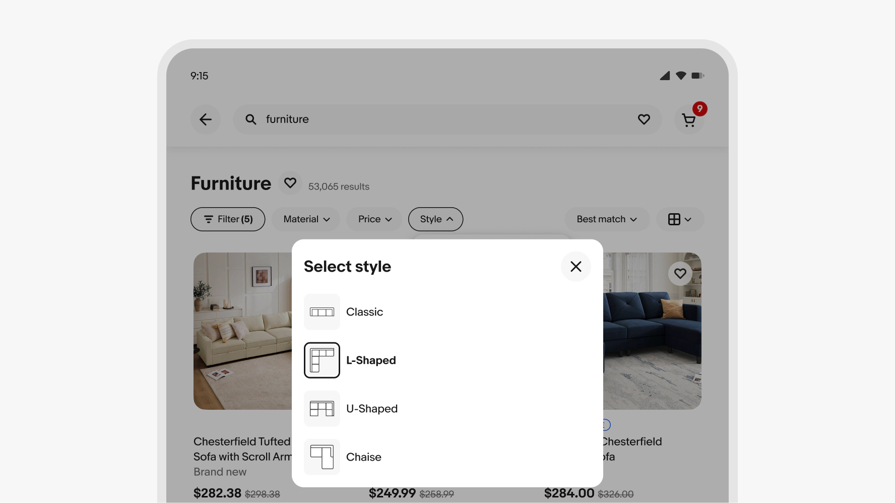
Task: Collapse the Style dropdown
Action: 435,219
